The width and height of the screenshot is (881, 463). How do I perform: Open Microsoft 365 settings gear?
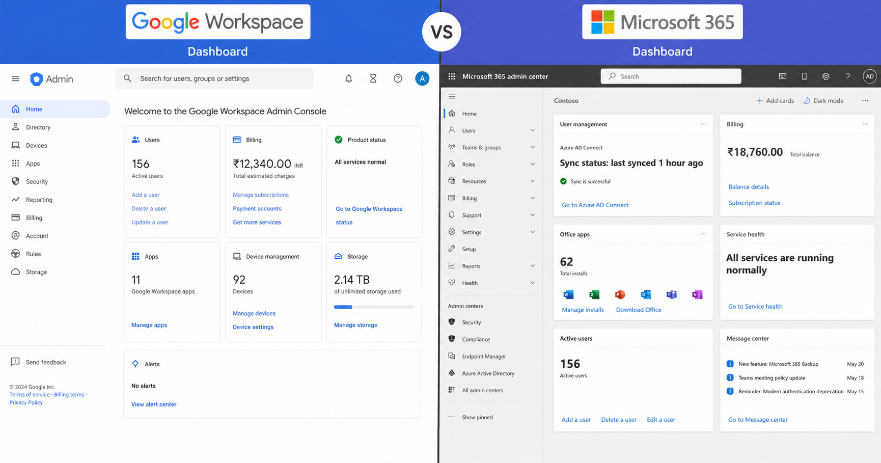coord(826,76)
